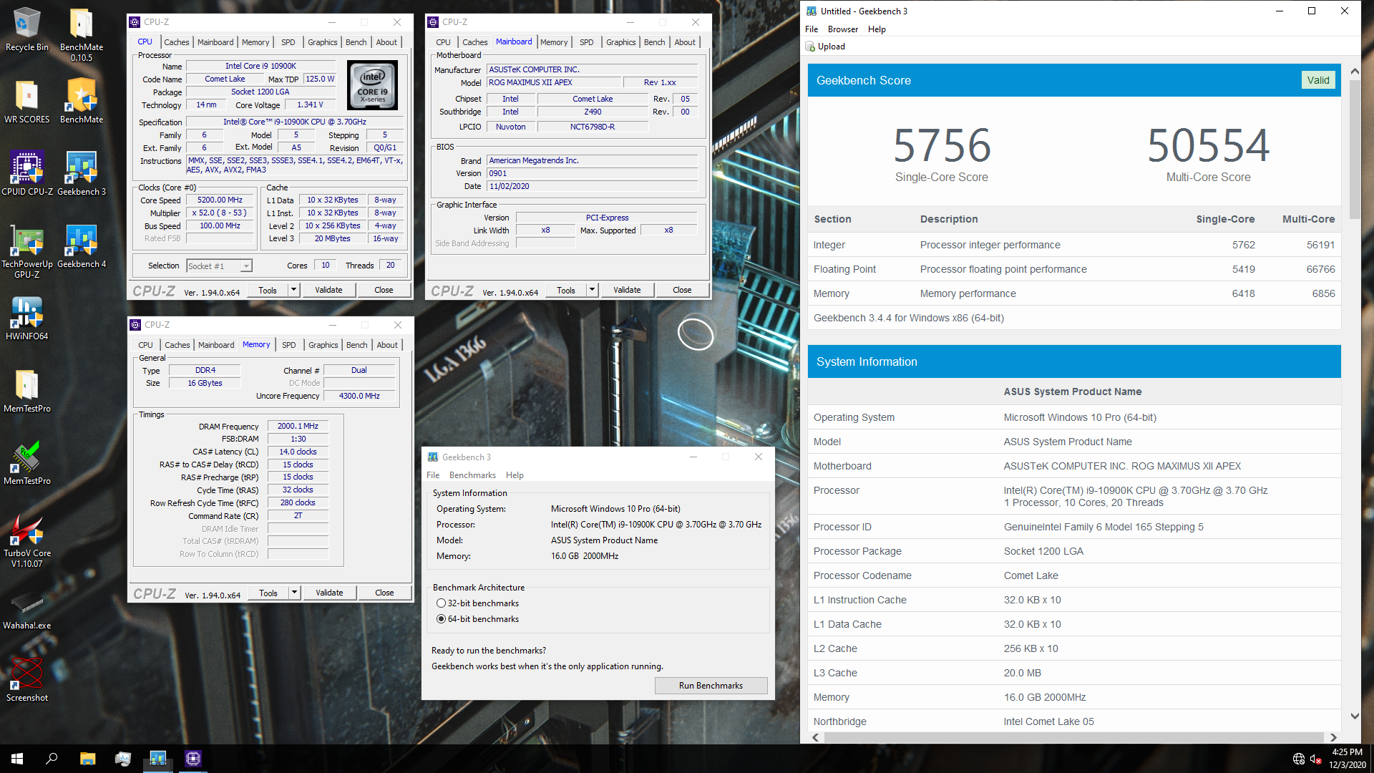Click the volume speaker tray icon
1374x773 pixels.
point(1315,759)
